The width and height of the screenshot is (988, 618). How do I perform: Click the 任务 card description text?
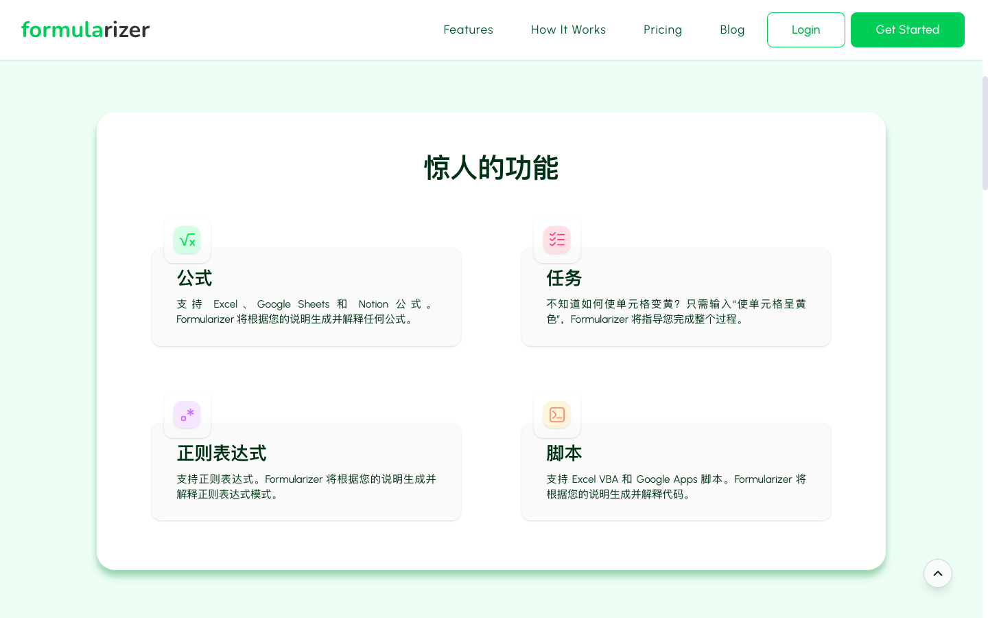tap(676, 311)
